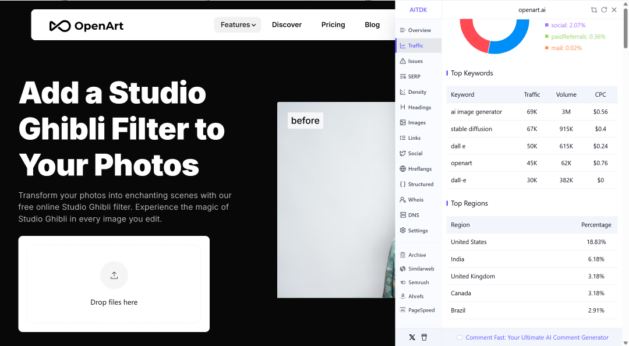This screenshot has width=629, height=346.
Task: Click the Issues warning triangle icon
Action: tap(403, 61)
